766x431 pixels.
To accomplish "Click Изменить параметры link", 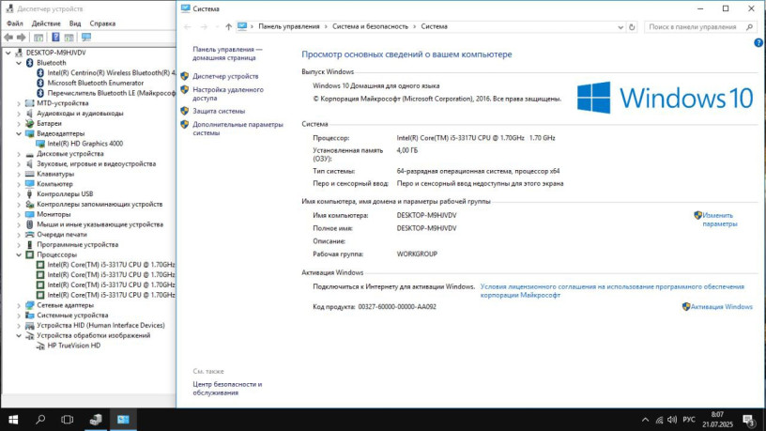I will [719, 220].
